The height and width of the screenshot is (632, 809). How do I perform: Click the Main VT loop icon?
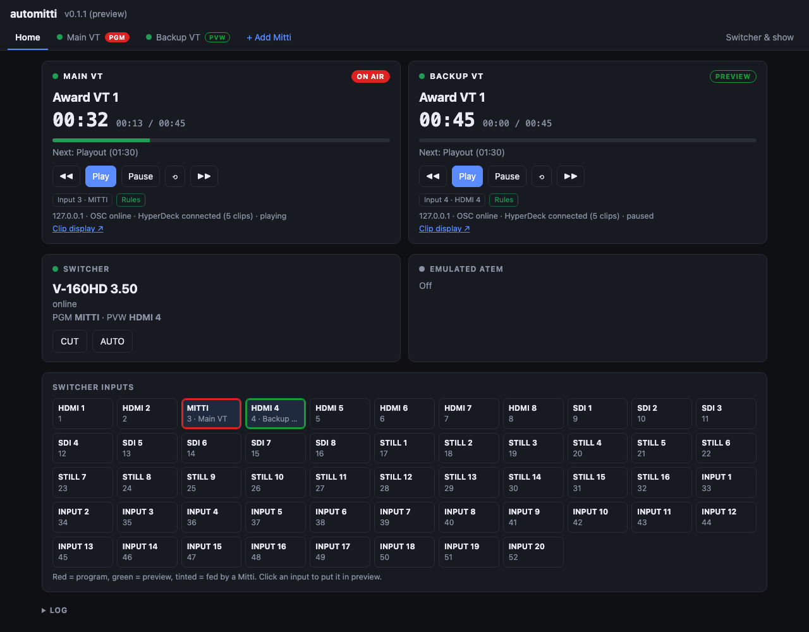coord(175,176)
